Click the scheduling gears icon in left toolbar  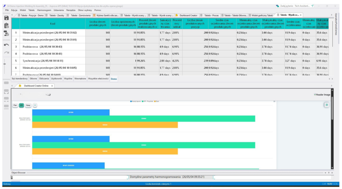pos(6,33)
